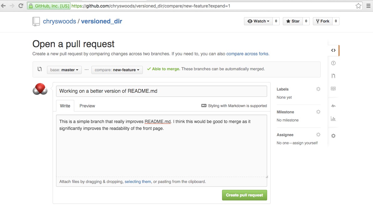Image resolution: width=373 pixels, height=207 pixels.
Task: Focus the pull request description textarea
Action: (x=162, y=146)
